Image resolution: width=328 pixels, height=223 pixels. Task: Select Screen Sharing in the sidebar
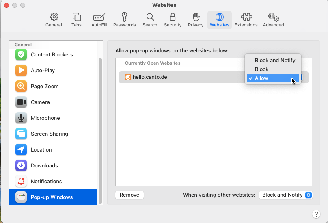(x=53, y=134)
